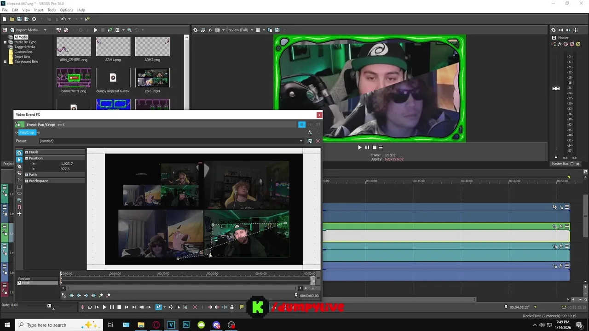
Task: Select the Rectangle mask creation tool
Action: tap(19, 187)
